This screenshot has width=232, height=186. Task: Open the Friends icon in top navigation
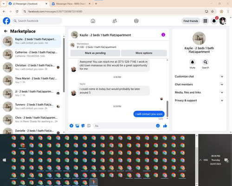pos(115,21)
